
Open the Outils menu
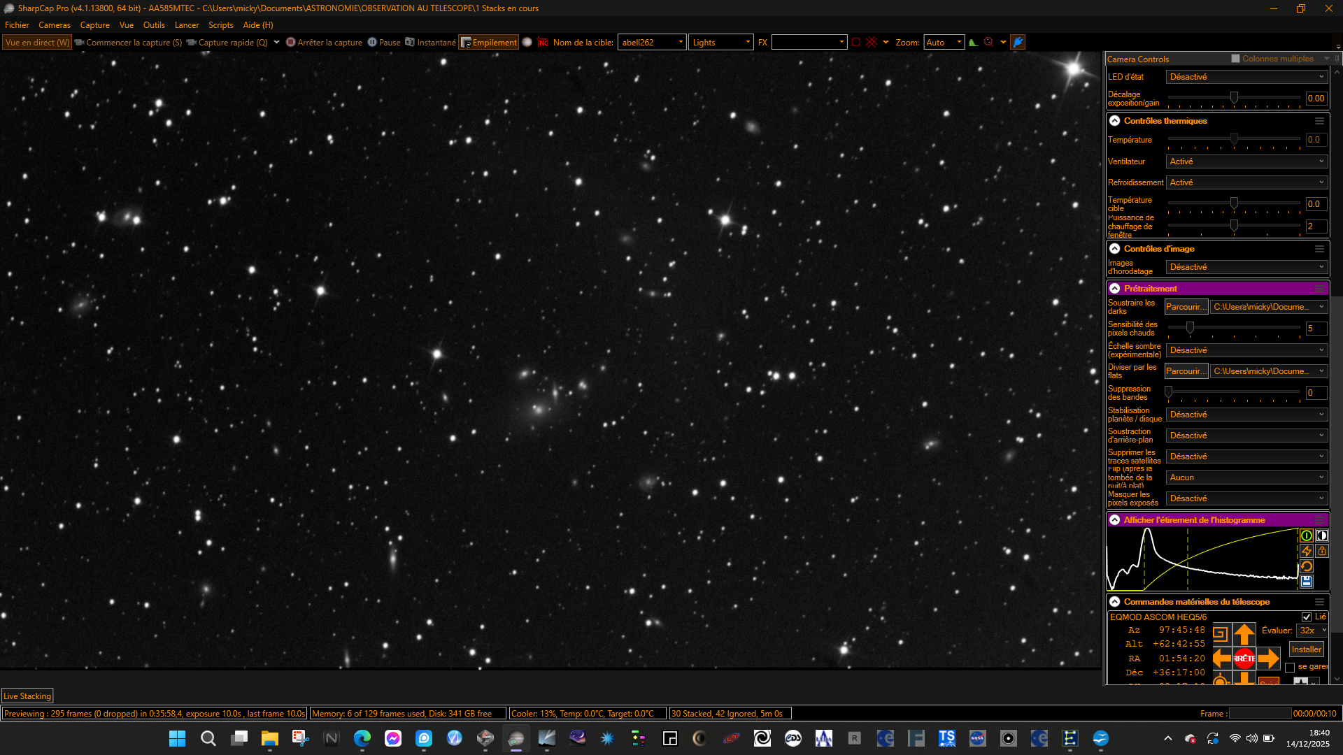[154, 25]
